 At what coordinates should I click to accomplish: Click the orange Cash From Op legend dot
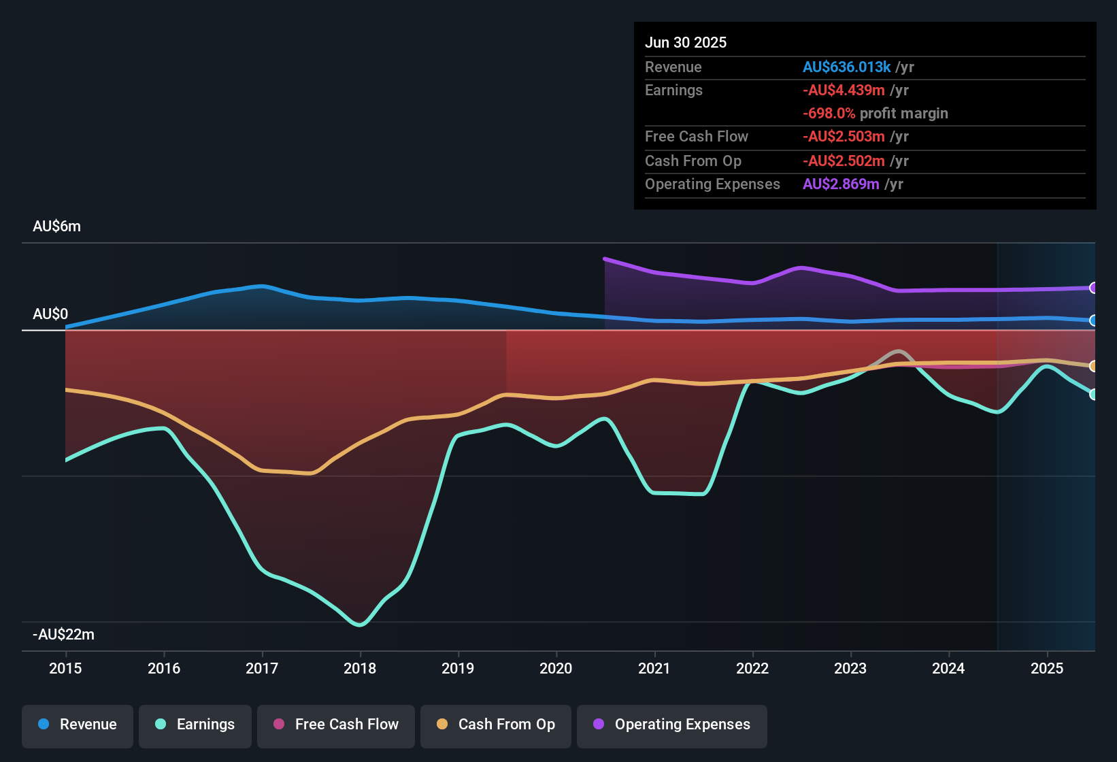click(x=442, y=725)
